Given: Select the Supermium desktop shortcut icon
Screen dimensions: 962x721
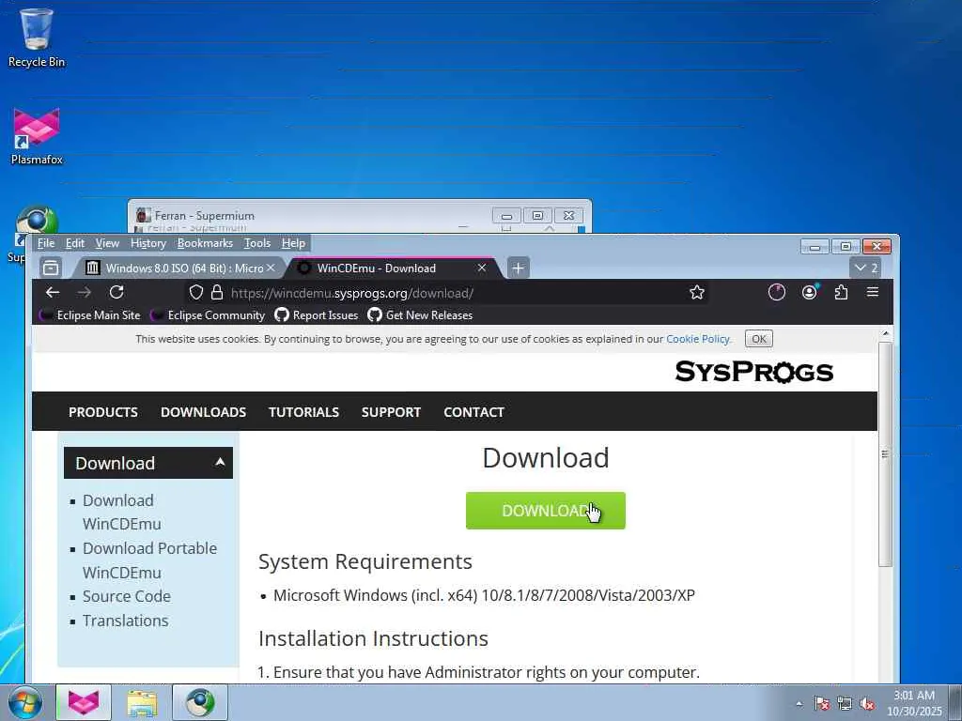Looking at the screenshot, I should click(x=37, y=221).
